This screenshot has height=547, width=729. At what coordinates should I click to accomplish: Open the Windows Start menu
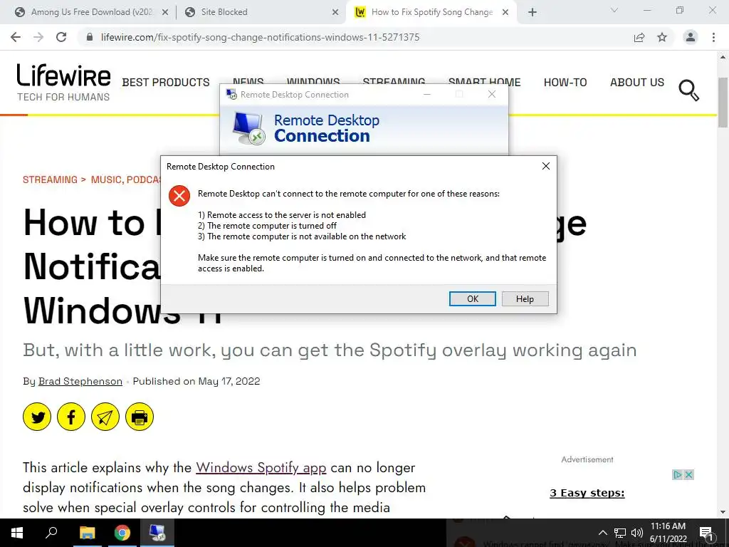17,533
